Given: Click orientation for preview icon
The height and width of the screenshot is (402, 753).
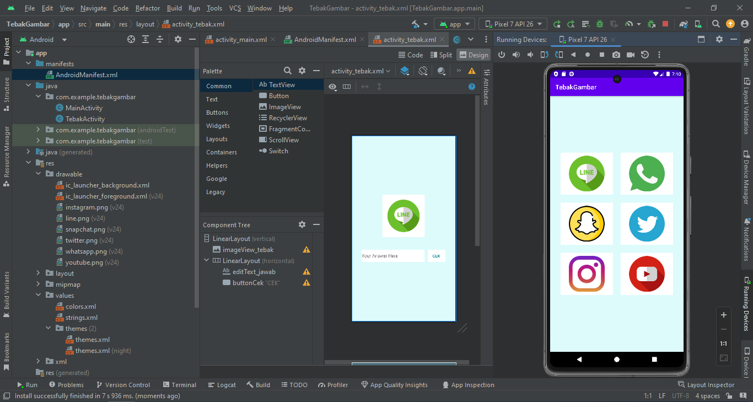Looking at the screenshot, I should coord(423,71).
